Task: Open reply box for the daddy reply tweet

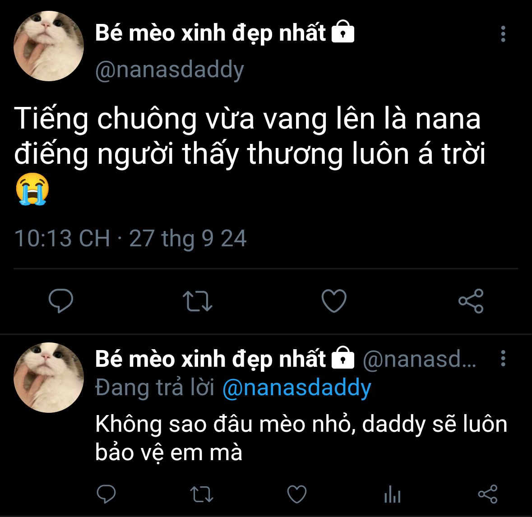Action: [106, 494]
